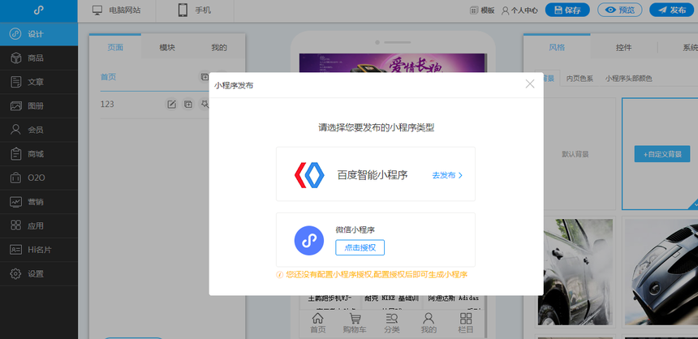Viewport: 698px width, 339px height.
Task: Go to 文章 in the sidebar
Action: pyautogui.click(x=39, y=82)
